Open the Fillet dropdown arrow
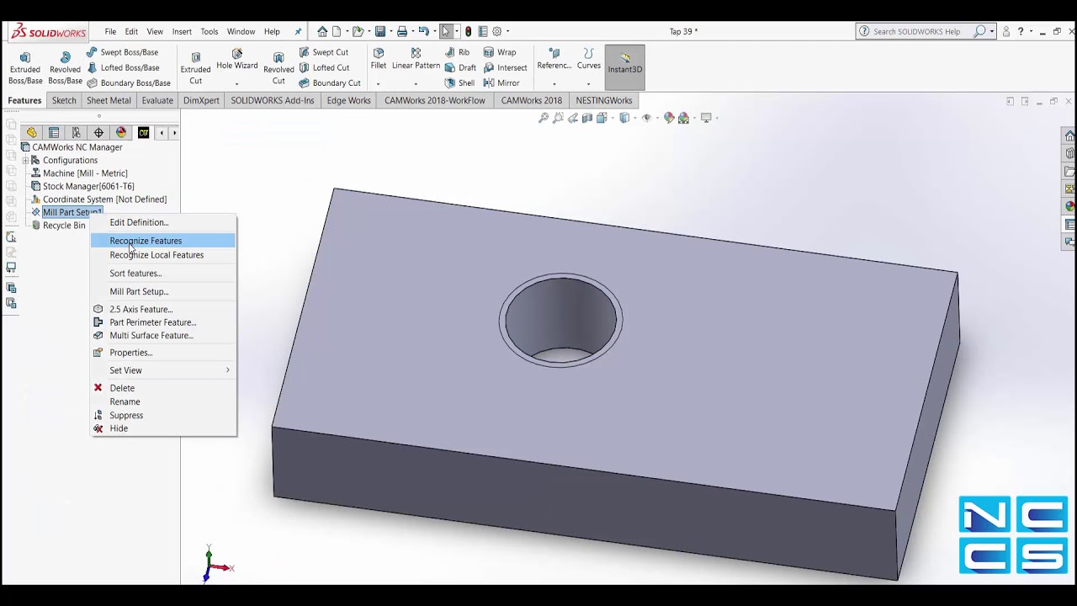The width and height of the screenshot is (1077, 606). 378,83
